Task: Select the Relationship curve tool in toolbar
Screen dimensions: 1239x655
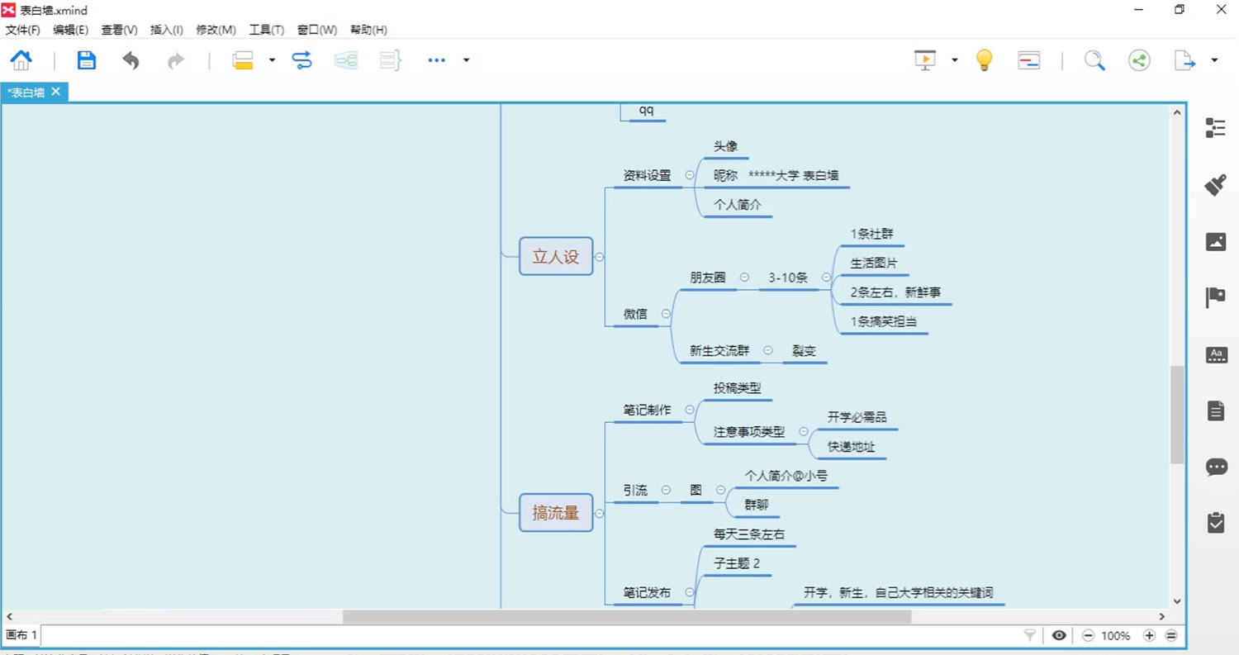Action: coord(301,59)
